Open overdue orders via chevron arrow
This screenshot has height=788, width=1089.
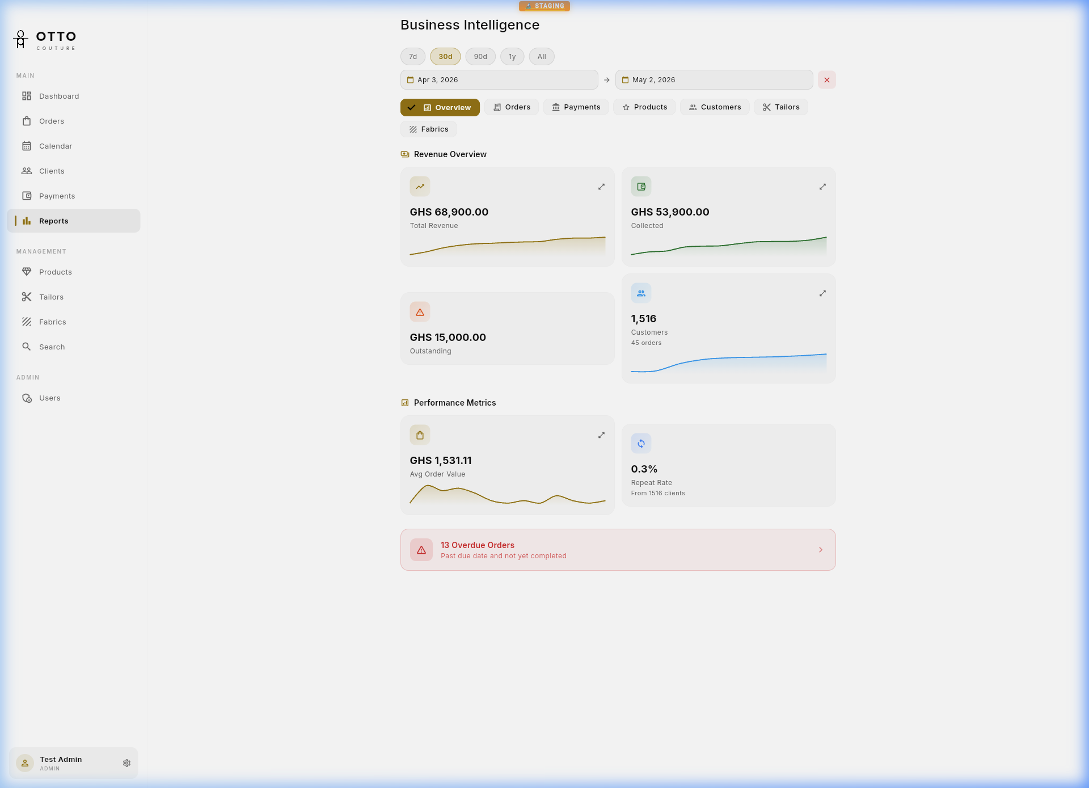point(820,550)
